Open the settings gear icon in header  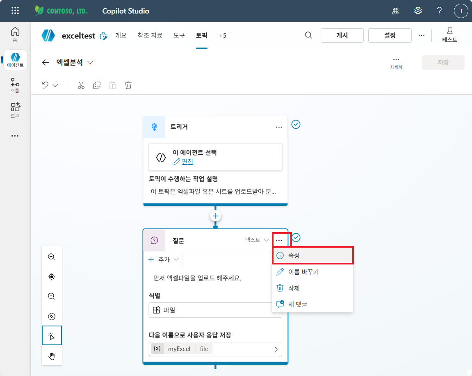[418, 11]
